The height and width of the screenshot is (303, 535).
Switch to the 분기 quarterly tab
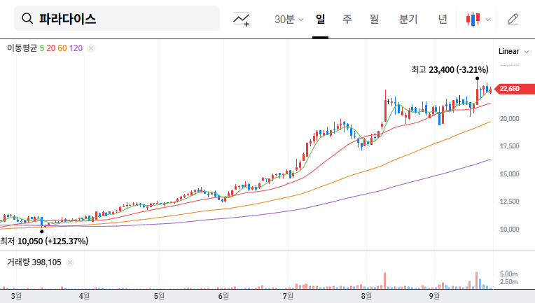[x=408, y=20]
